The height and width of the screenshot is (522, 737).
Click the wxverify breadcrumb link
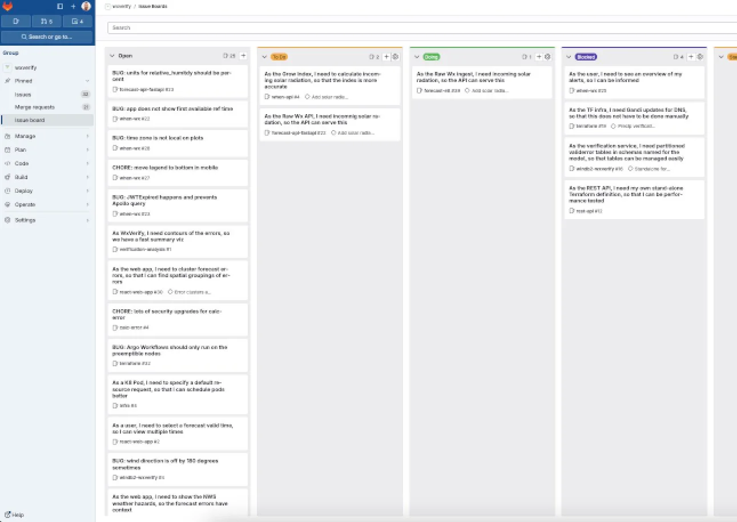coord(123,6)
